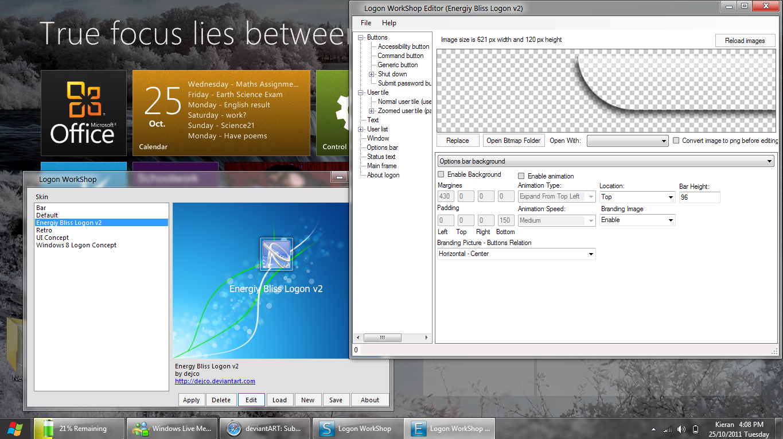Image resolution: width=783 pixels, height=439 pixels.
Task: Expand the Zoomed user tile node
Action: (x=372, y=111)
